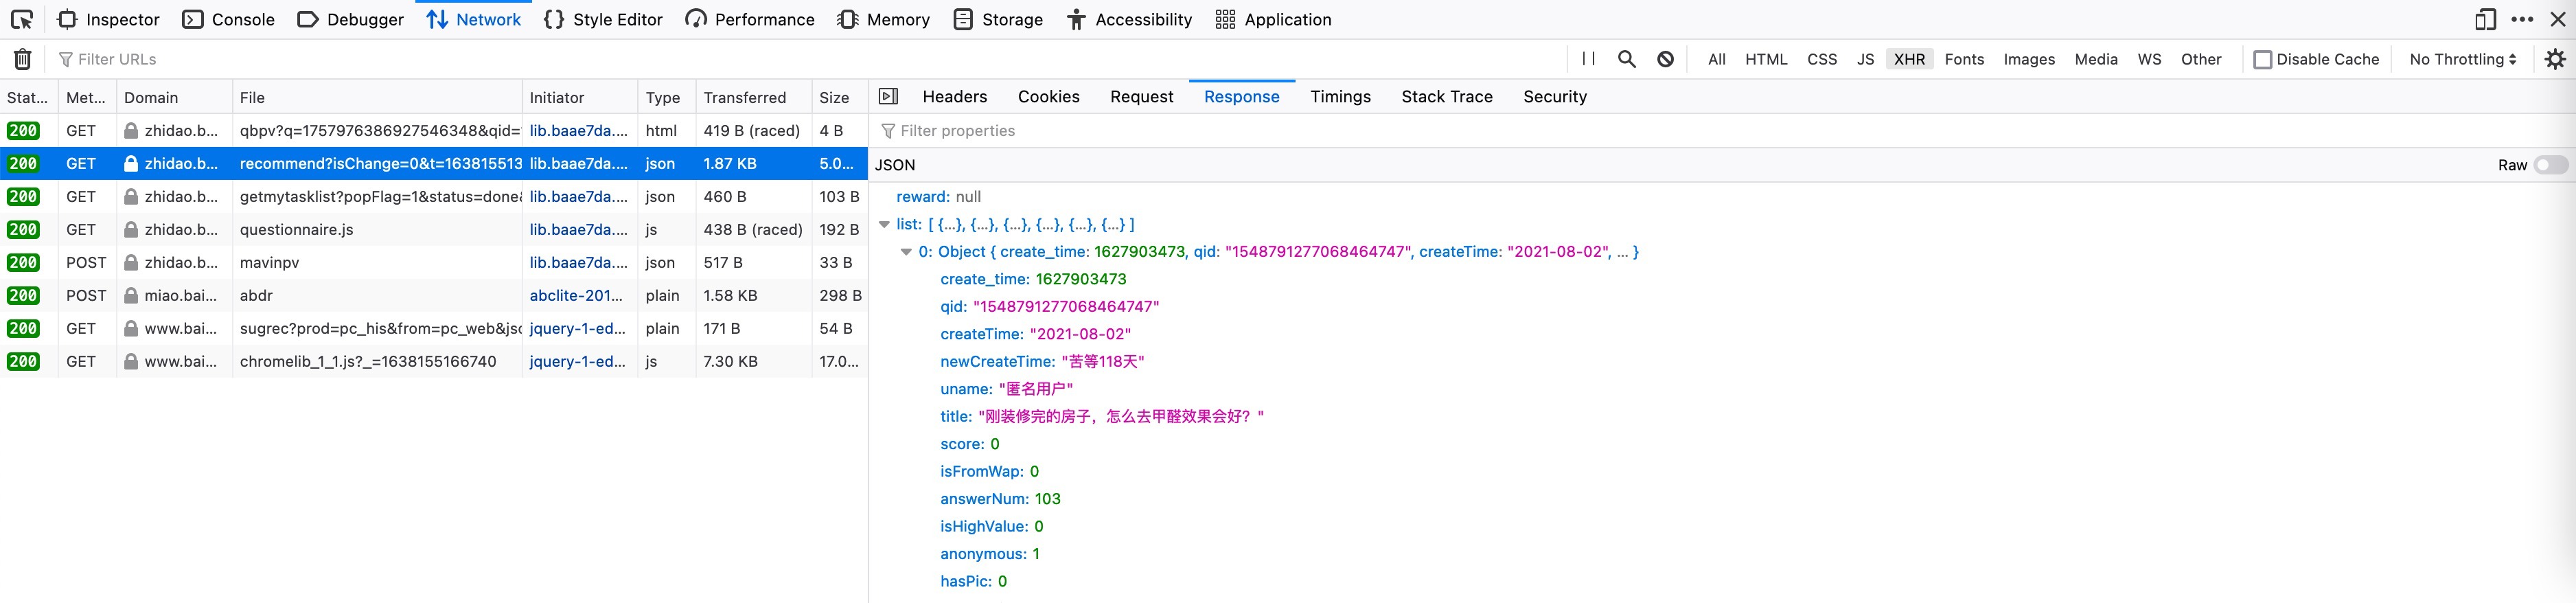Open the No Throttling dropdown

(x=2462, y=59)
